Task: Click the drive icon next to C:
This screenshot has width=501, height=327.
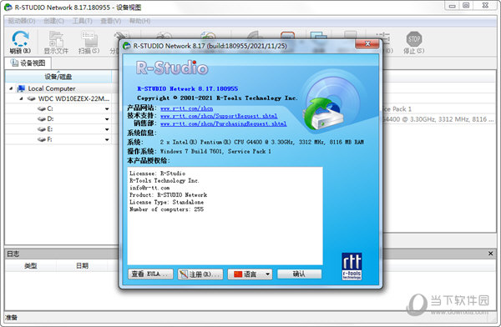Action: tap(42, 109)
